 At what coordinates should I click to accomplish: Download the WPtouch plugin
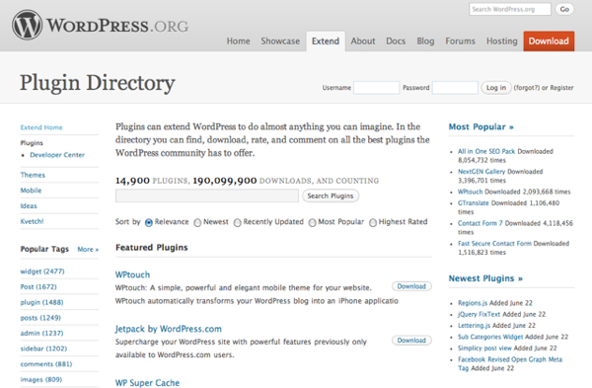[x=411, y=286]
